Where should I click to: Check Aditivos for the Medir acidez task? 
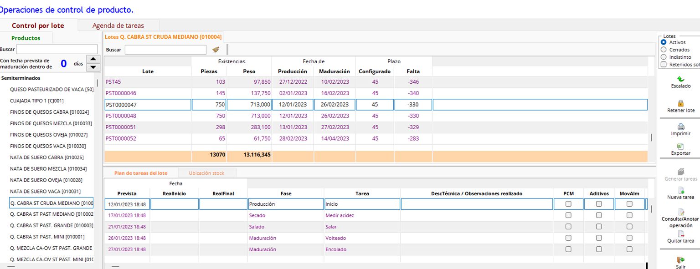click(x=598, y=215)
